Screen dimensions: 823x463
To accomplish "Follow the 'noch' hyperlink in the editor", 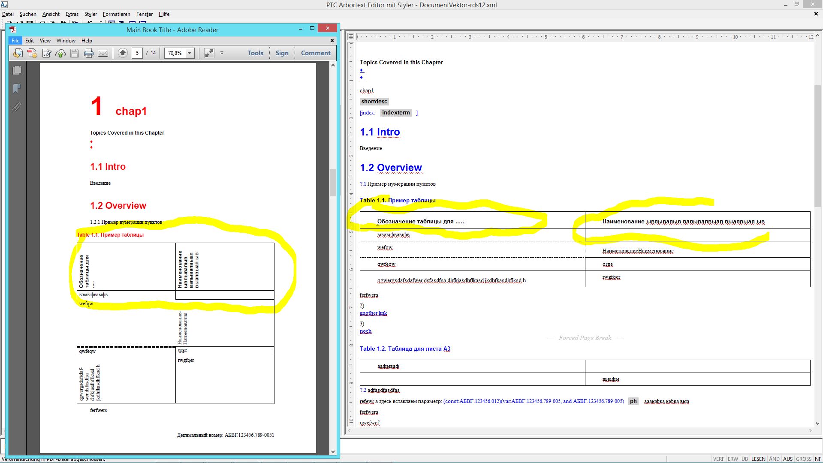I will [x=365, y=331].
